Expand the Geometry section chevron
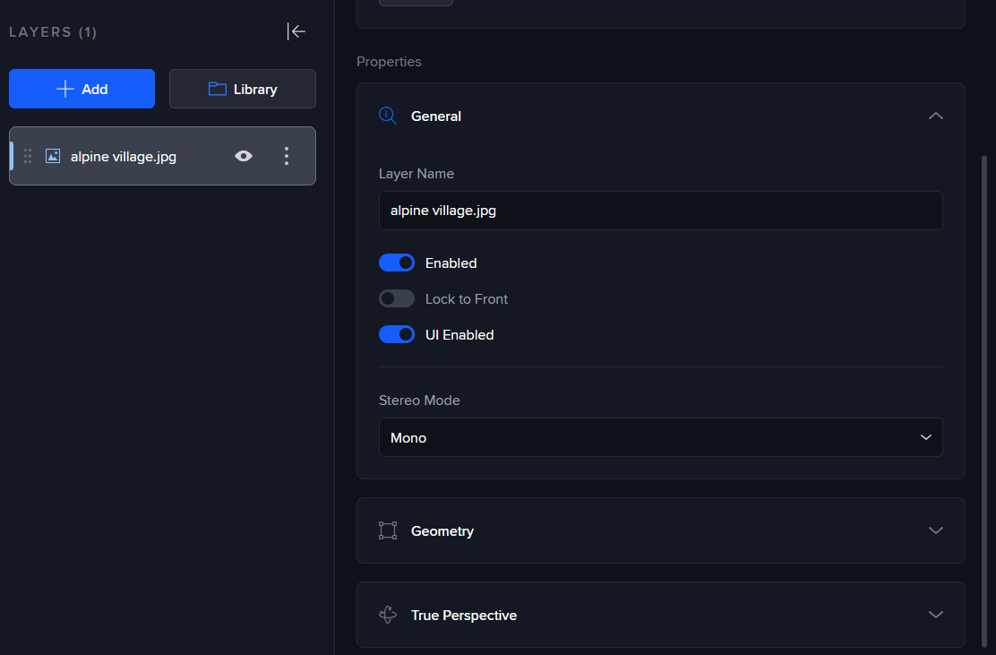The height and width of the screenshot is (655, 996). click(936, 530)
